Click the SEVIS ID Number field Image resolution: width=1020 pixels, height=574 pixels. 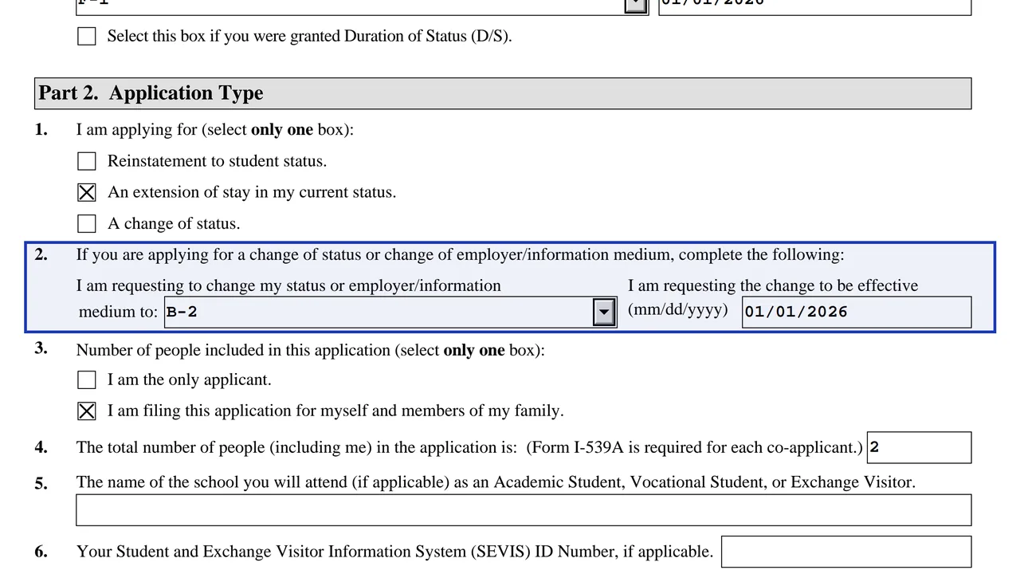click(846, 552)
